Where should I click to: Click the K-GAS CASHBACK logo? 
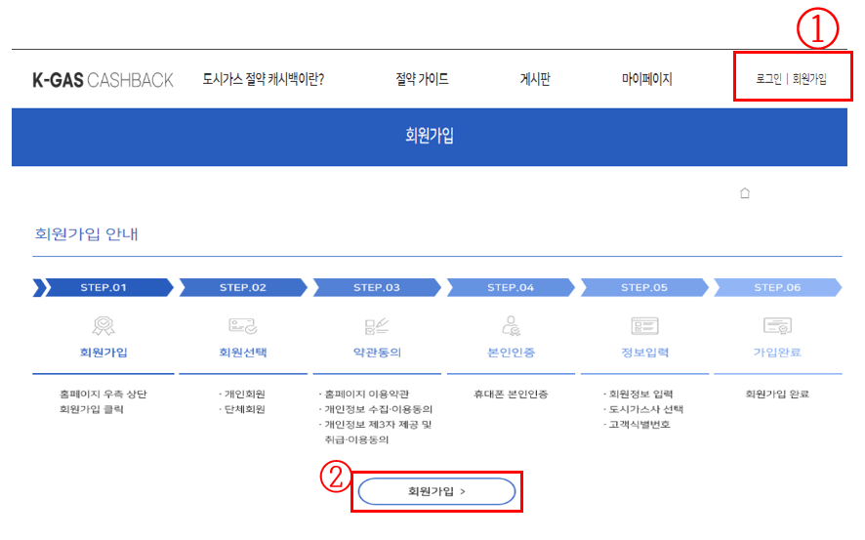coord(103,80)
